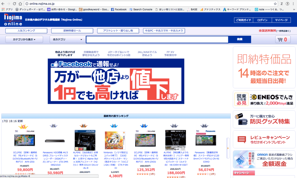The image size is (297, 178).
Task: Click the 188,000円 price text
Action: pyautogui.click(x=176, y=173)
